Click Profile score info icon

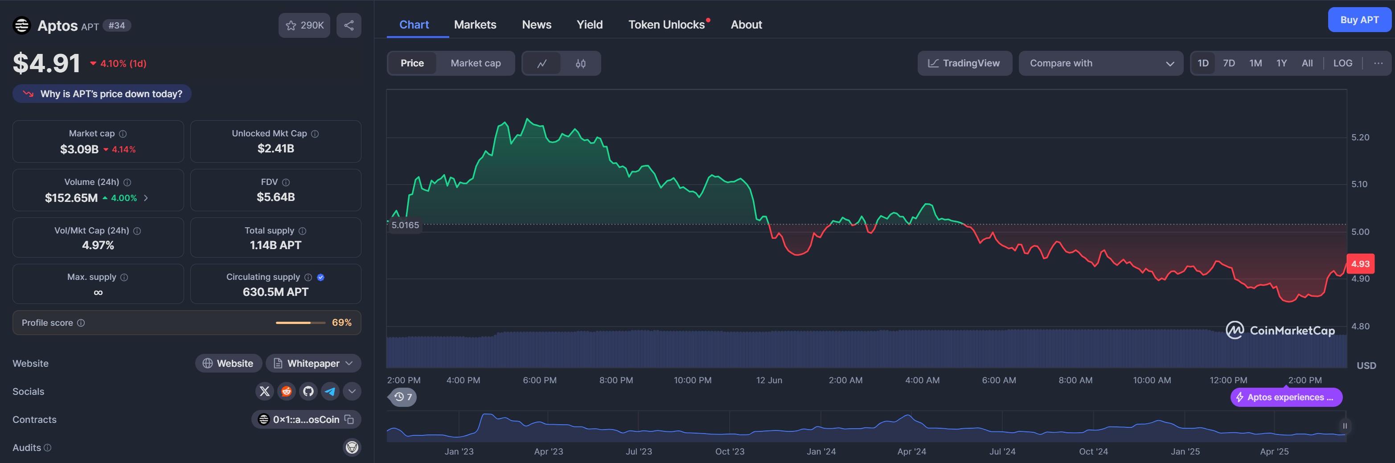pyautogui.click(x=81, y=323)
